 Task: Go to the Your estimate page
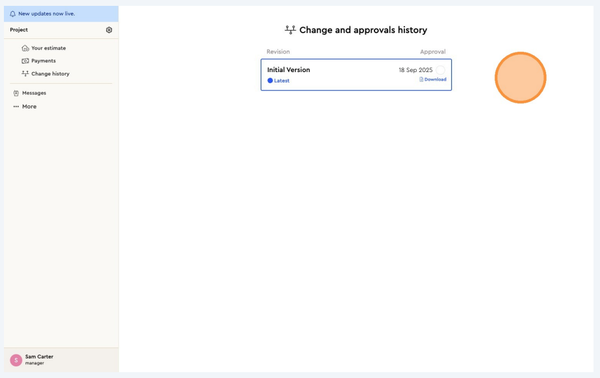coord(48,48)
